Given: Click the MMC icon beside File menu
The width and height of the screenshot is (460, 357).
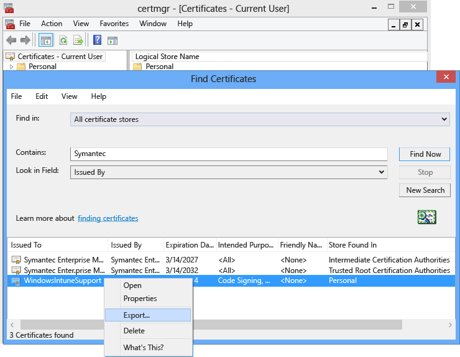Looking at the screenshot, I should (10, 24).
